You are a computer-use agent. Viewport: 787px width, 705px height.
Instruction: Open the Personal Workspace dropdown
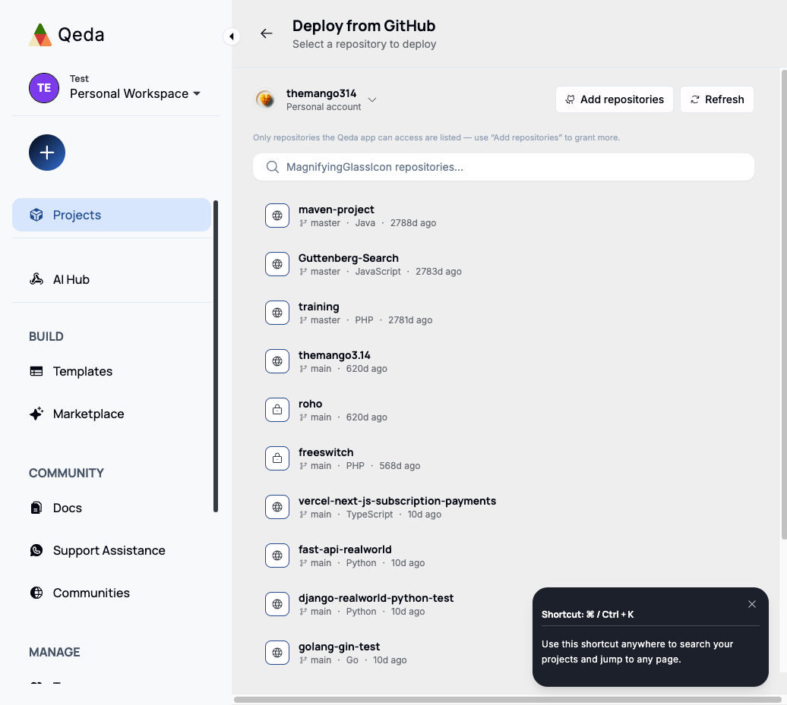point(135,94)
